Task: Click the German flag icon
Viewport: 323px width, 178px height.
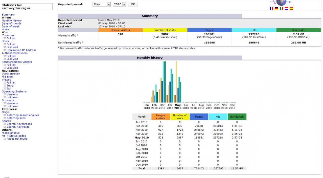Action: point(276,8)
